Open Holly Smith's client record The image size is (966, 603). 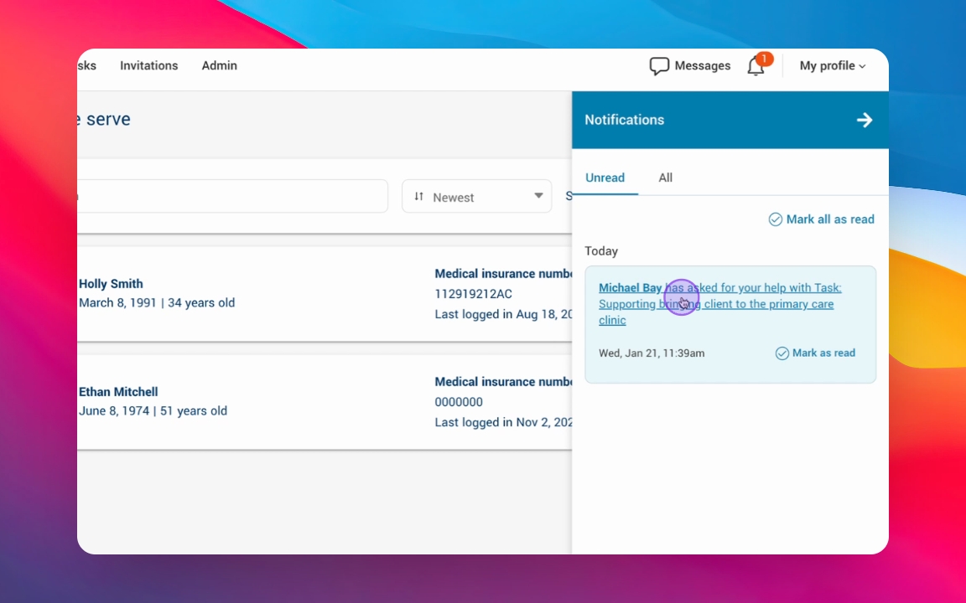(x=111, y=284)
